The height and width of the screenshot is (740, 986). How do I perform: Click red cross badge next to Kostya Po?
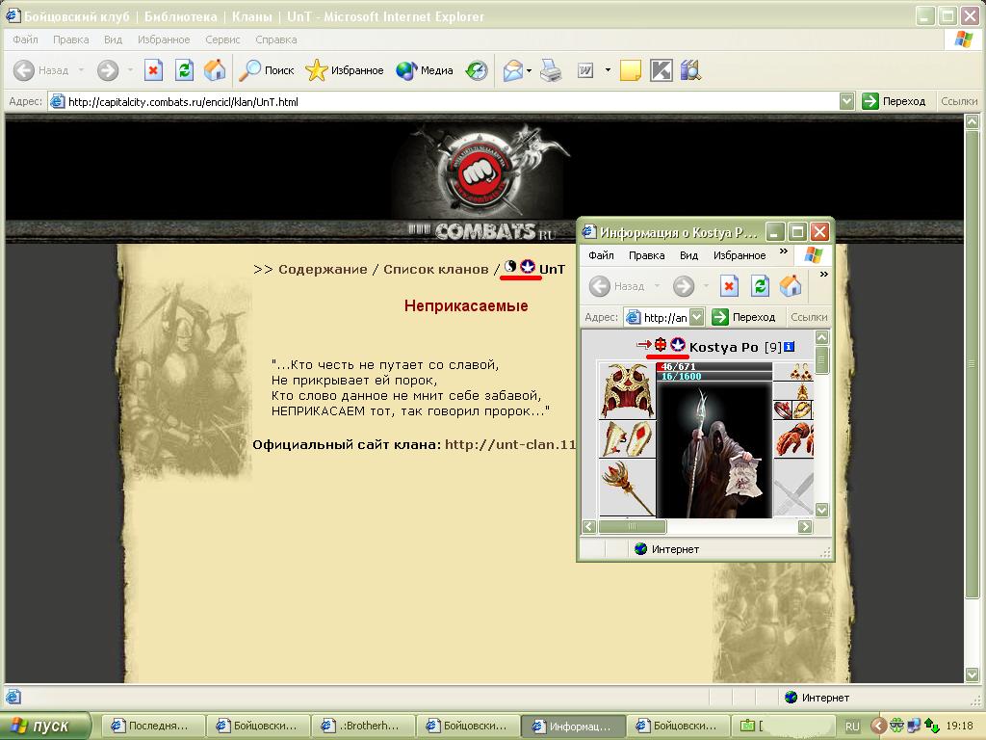pyautogui.click(x=661, y=344)
